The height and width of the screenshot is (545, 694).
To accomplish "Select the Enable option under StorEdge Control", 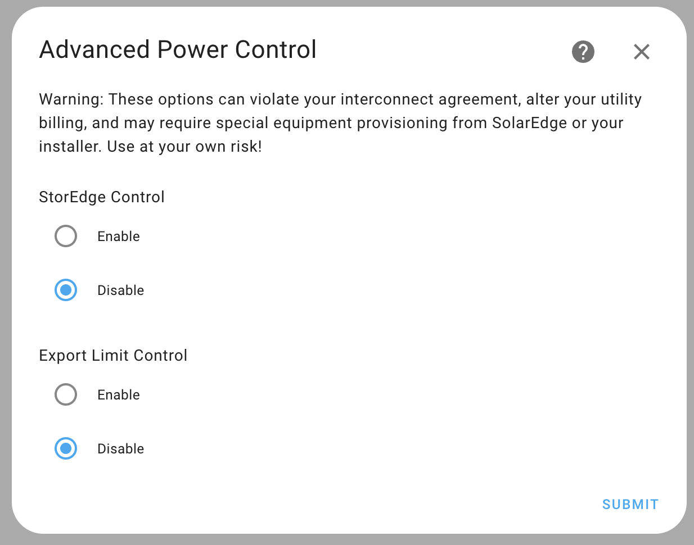I will tap(66, 236).
